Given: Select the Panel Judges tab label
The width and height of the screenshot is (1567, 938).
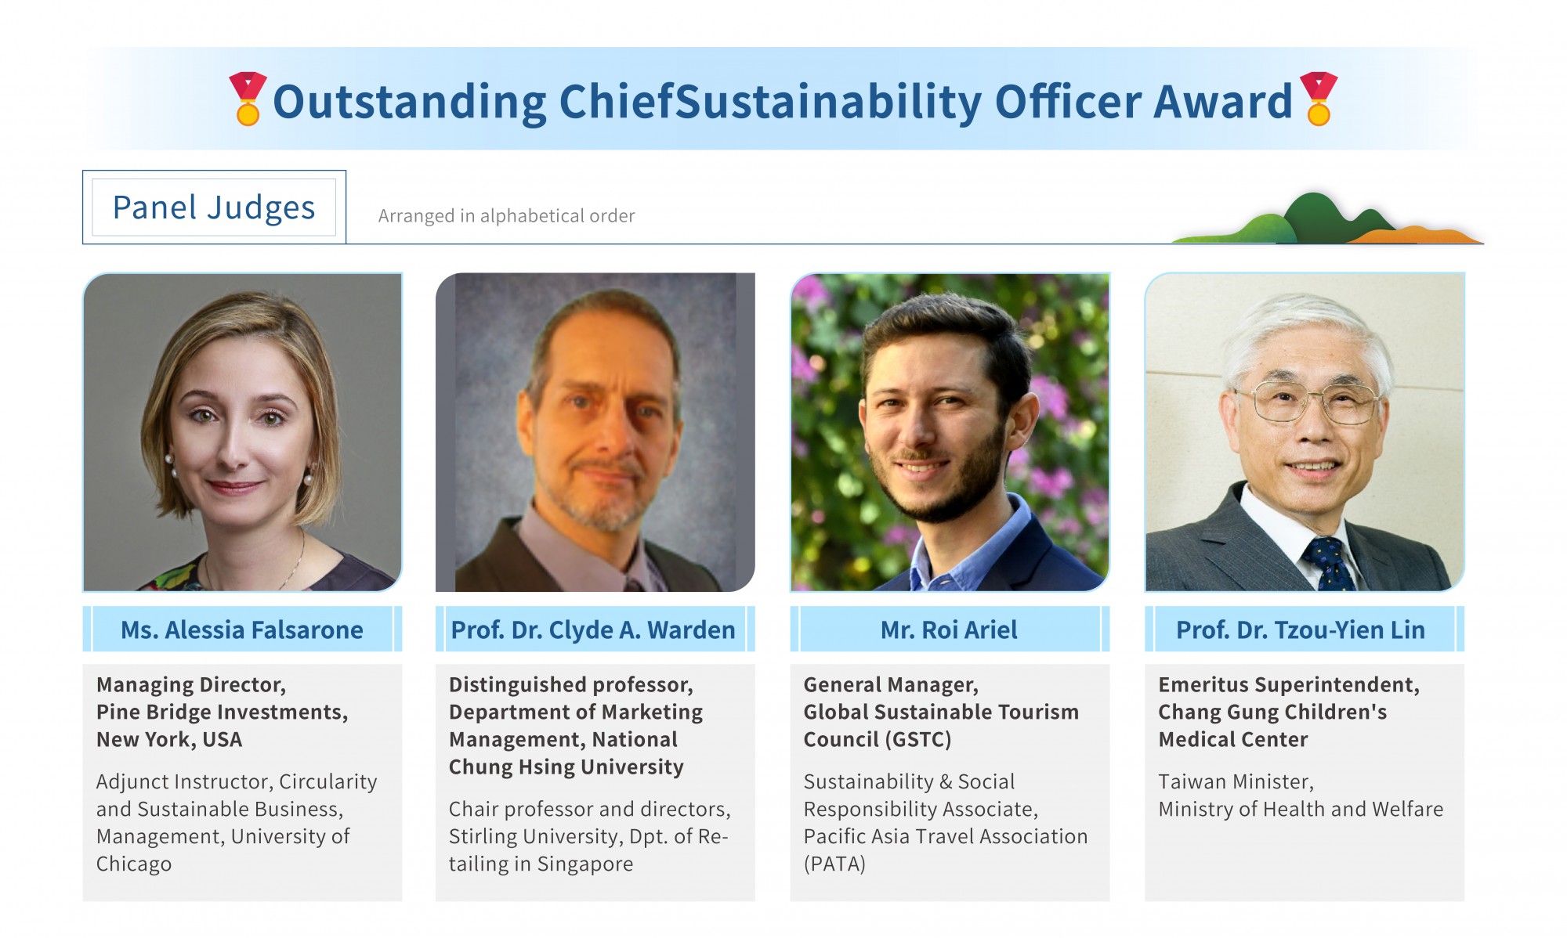Looking at the screenshot, I should click(214, 207).
